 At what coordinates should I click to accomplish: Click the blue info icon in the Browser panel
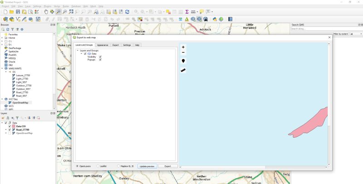coord(22,30)
